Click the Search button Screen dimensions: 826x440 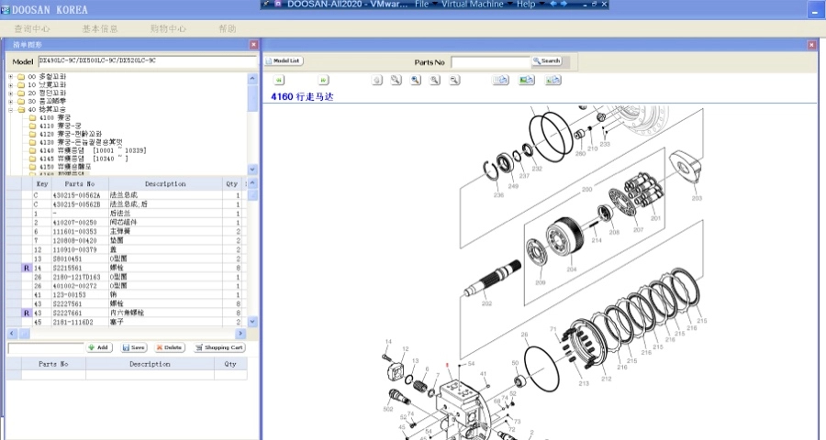(x=547, y=61)
